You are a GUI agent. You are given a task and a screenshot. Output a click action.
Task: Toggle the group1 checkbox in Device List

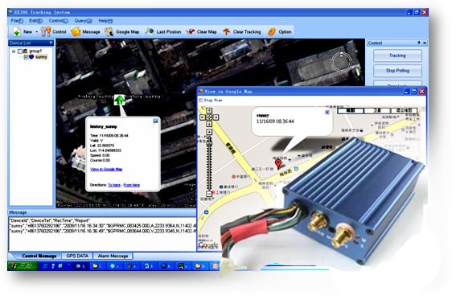[20, 51]
